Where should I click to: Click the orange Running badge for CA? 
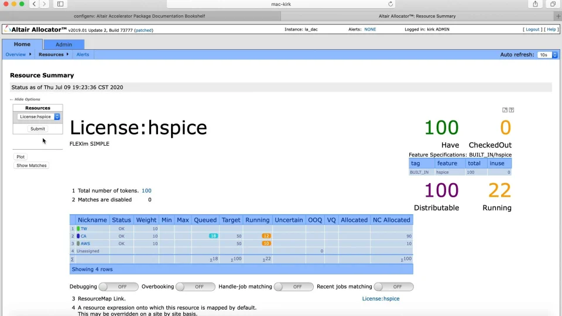pyautogui.click(x=266, y=236)
